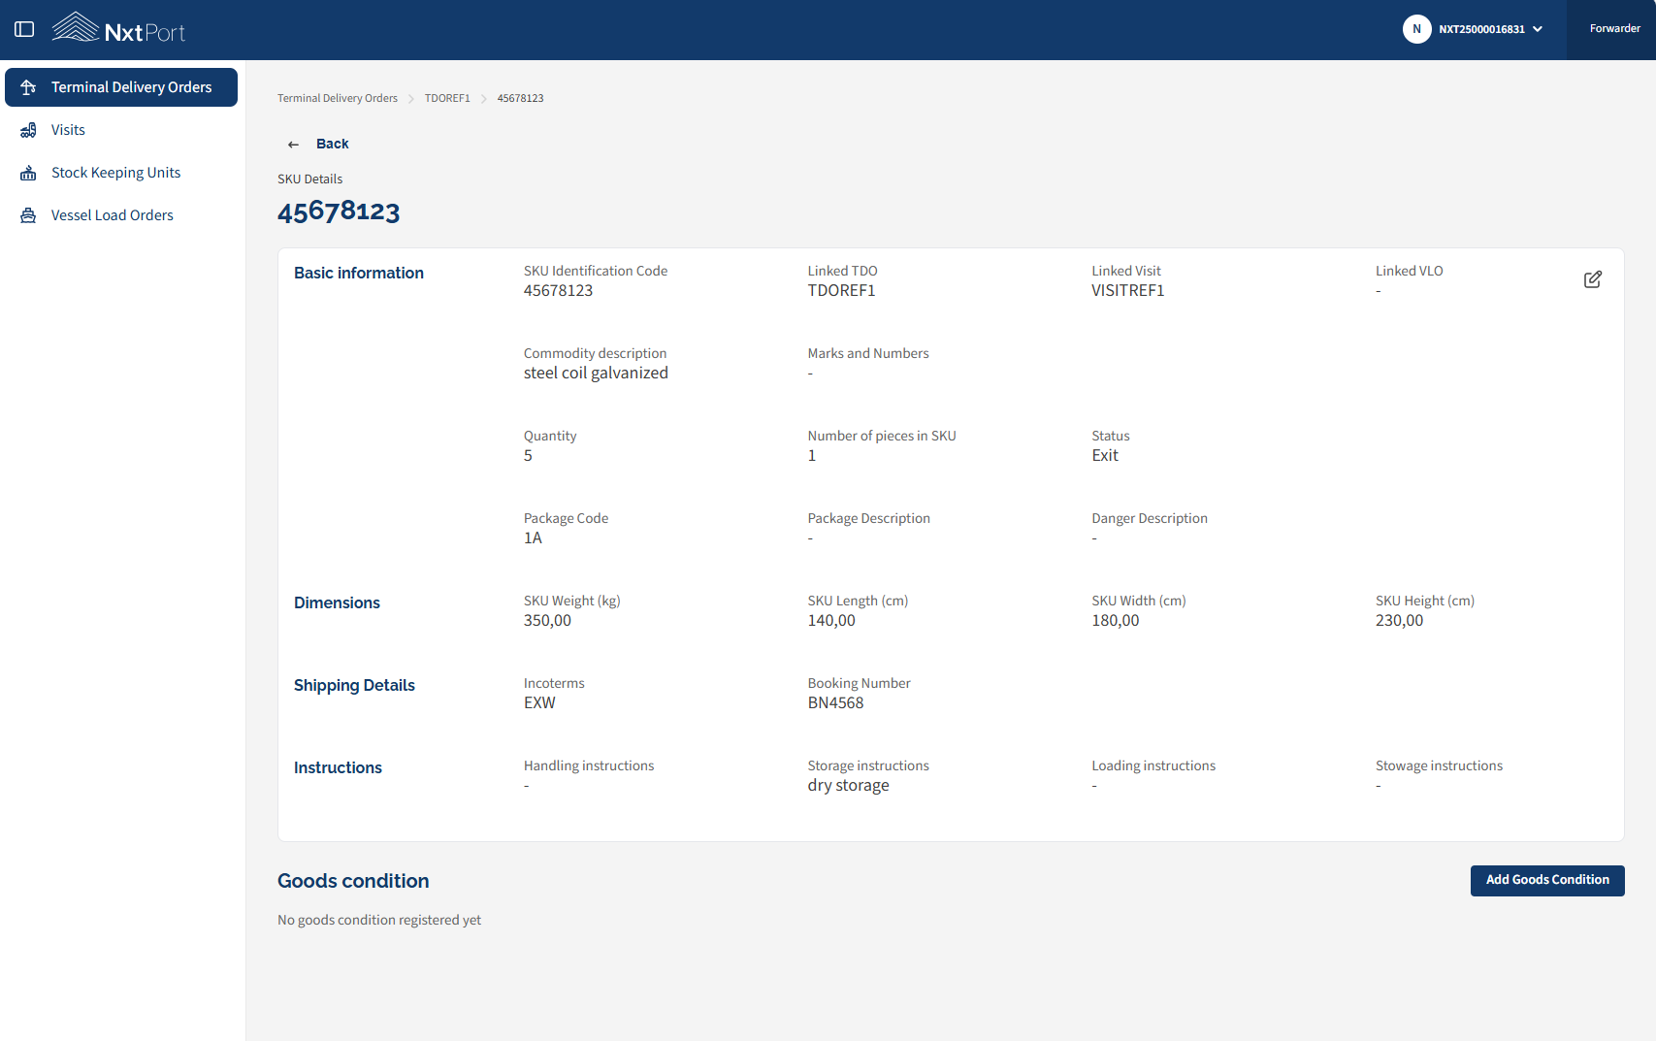Click the TDOREF1 breadcrumb
Screen dimensions: 1656x1041
447,98
